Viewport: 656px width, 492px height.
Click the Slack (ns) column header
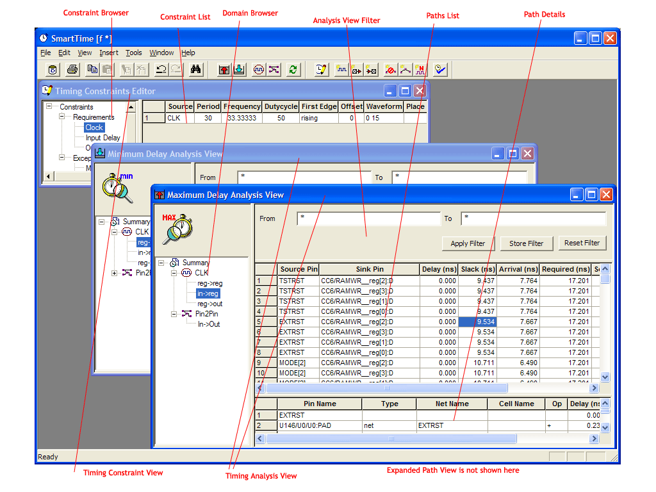[x=478, y=270]
